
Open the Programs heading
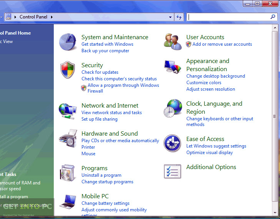point(94,168)
